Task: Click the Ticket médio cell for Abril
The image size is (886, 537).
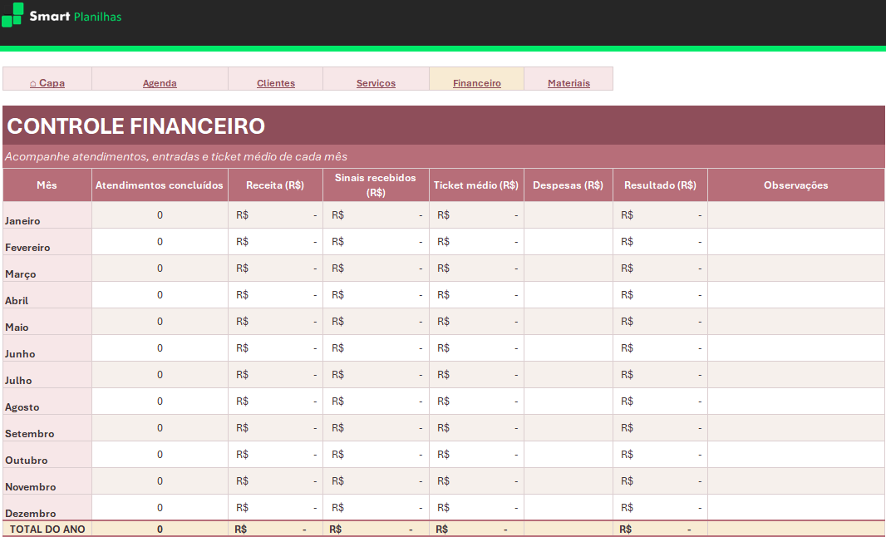Action: pyautogui.click(x=476, y=294)
